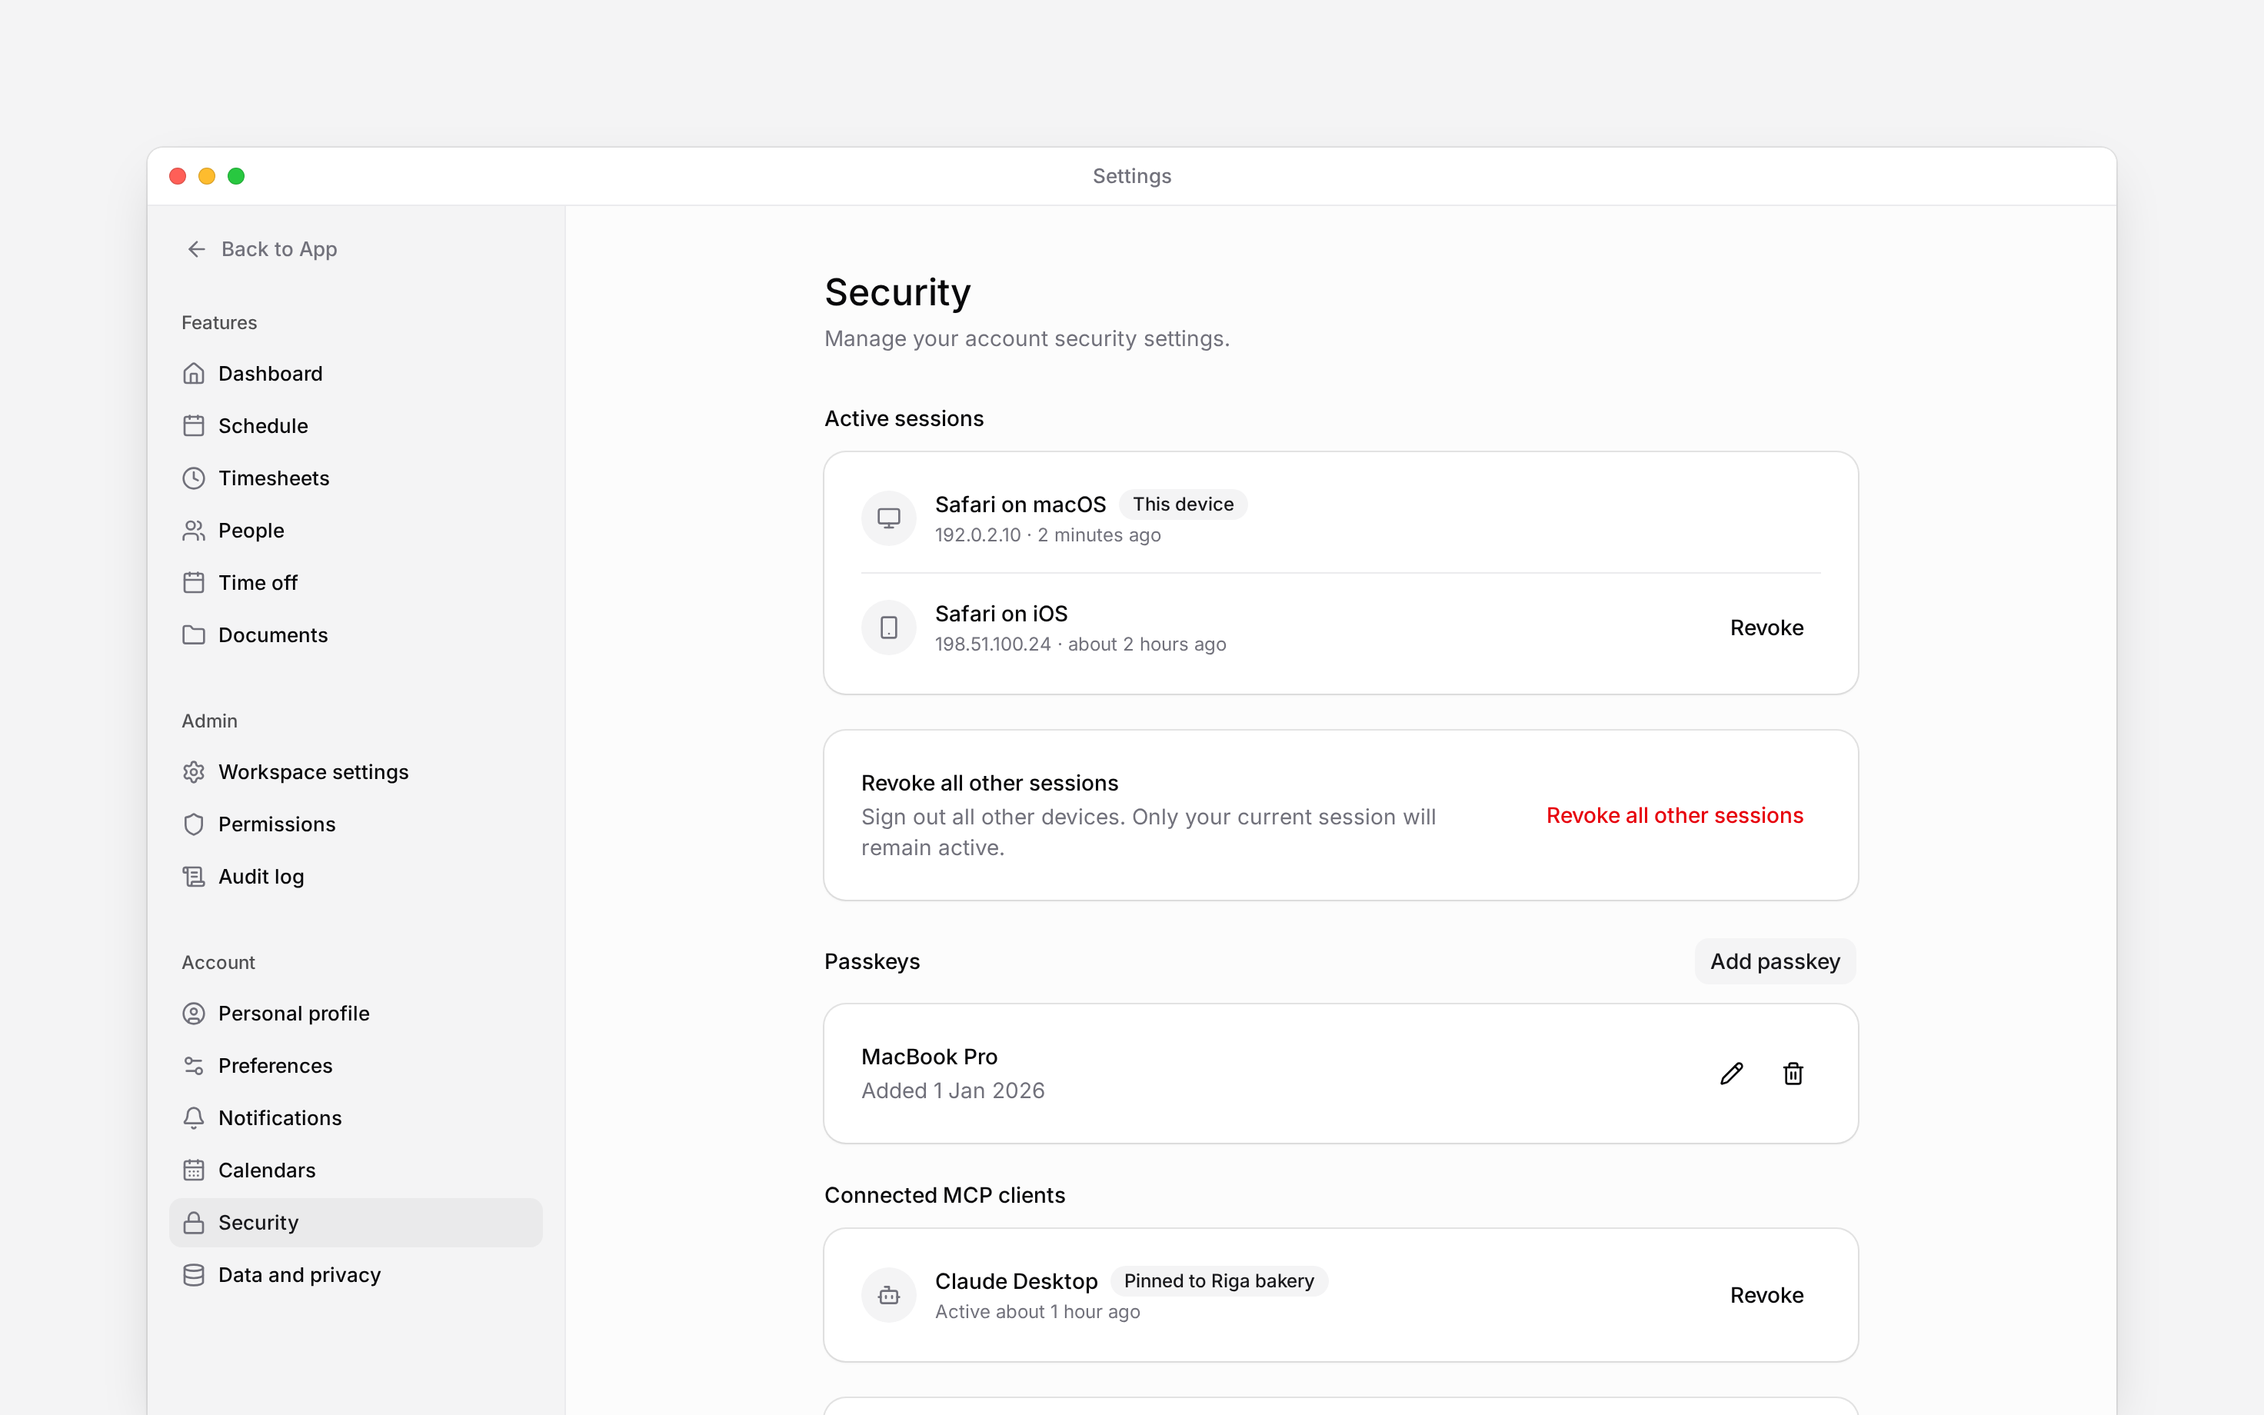
Task: Click red Revoke all other sessions button
Action: pyautogui.click(x=1675, y=815)
